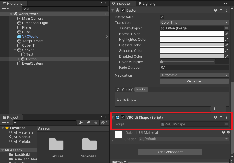This screenshot has height=163, width=234.
Task: Remove an On Click event entry
Action: 222,109
